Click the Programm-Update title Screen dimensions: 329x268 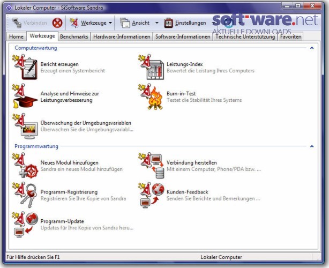62,221
